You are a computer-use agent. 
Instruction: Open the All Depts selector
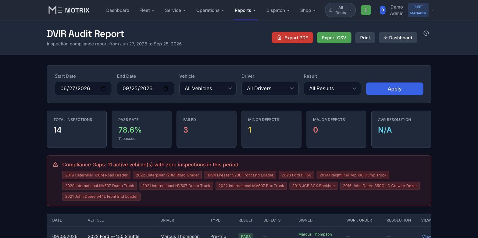340,10
